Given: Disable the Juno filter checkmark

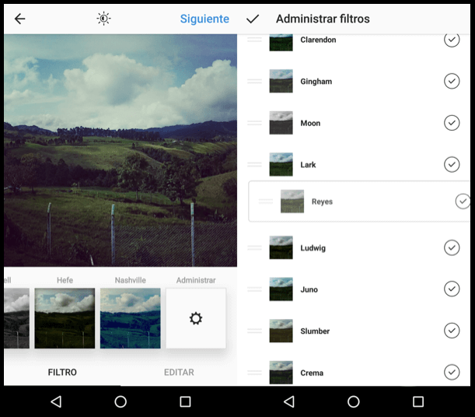Looking at the screenshot, I should point(452,289).
